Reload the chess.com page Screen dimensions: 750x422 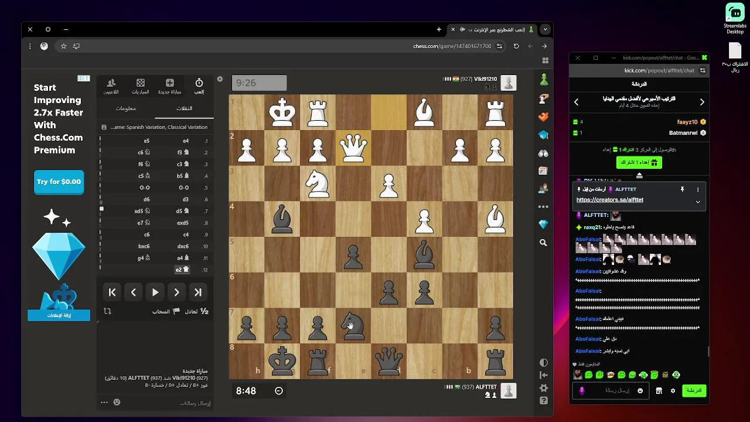(516, 46)
